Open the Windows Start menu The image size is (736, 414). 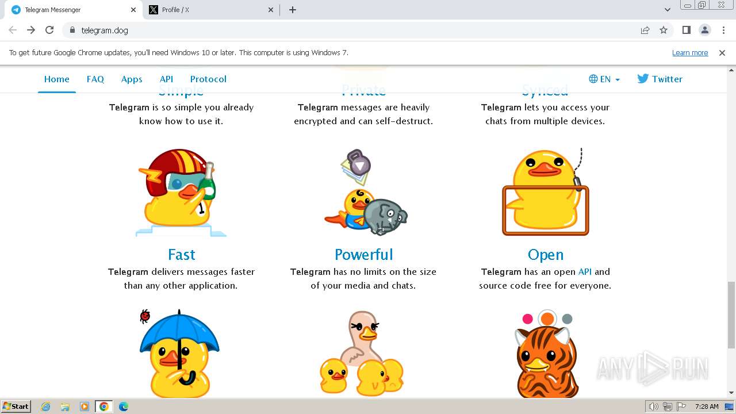point(16,406)
